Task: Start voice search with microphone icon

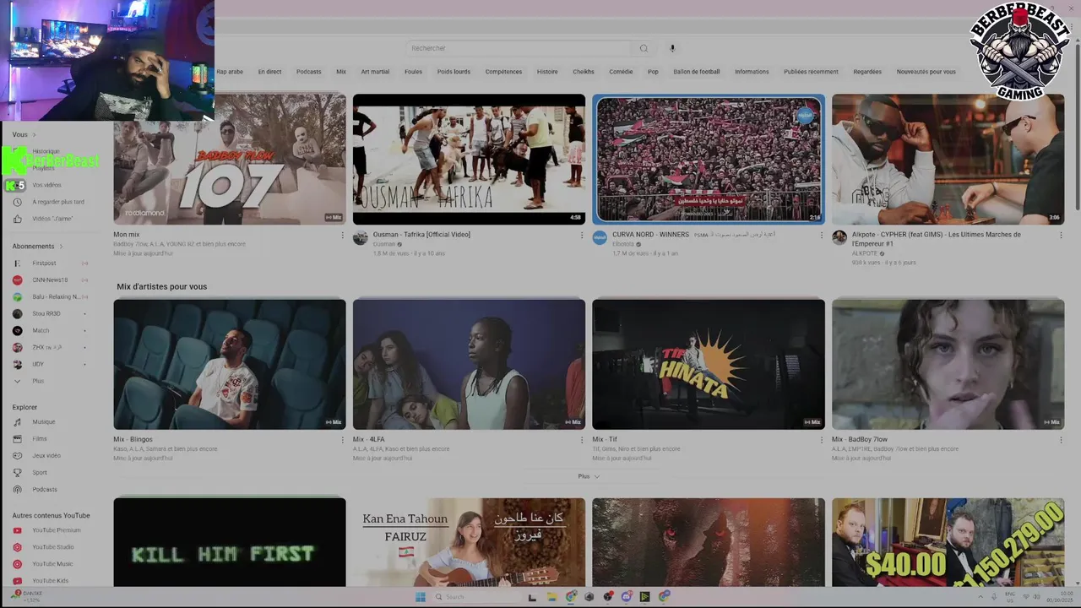Action: (672, 48)
